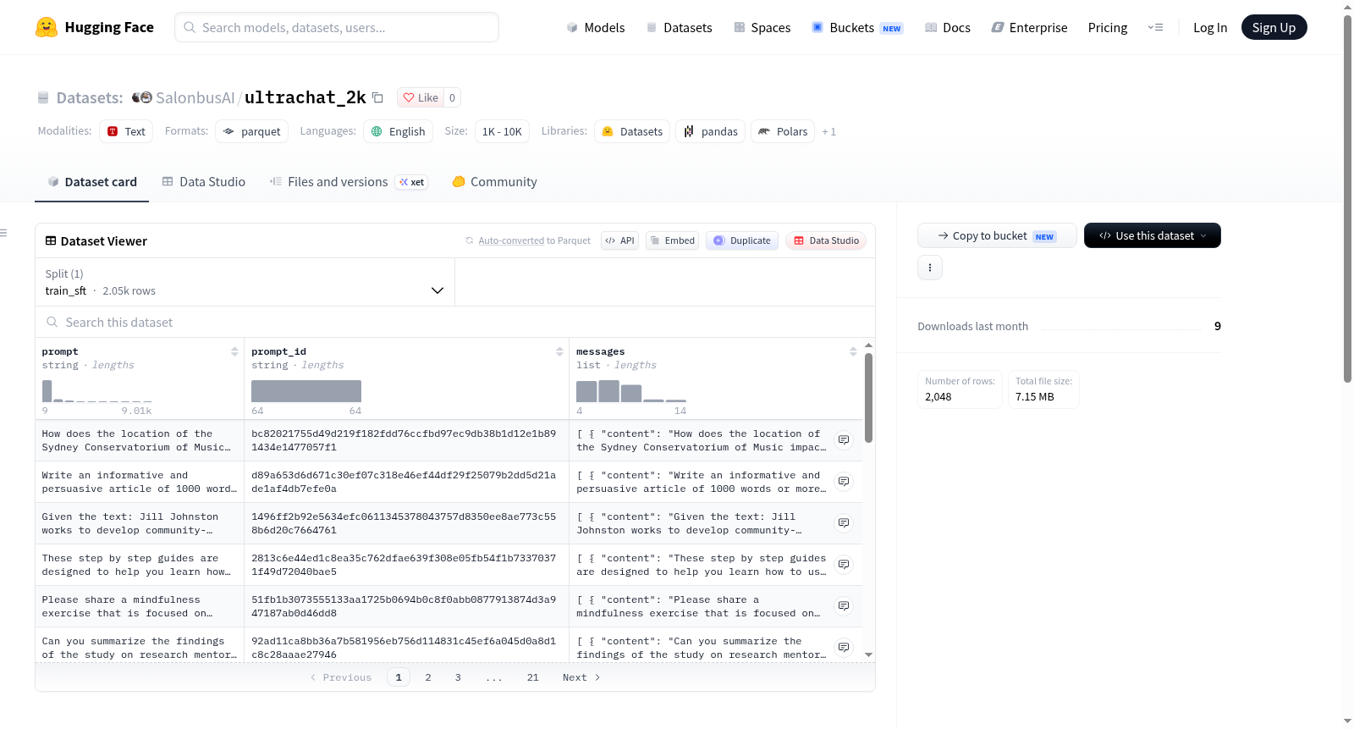Go to the Pricing page
Screen dimensions: 1354x729
click(x=1108, y=28)
